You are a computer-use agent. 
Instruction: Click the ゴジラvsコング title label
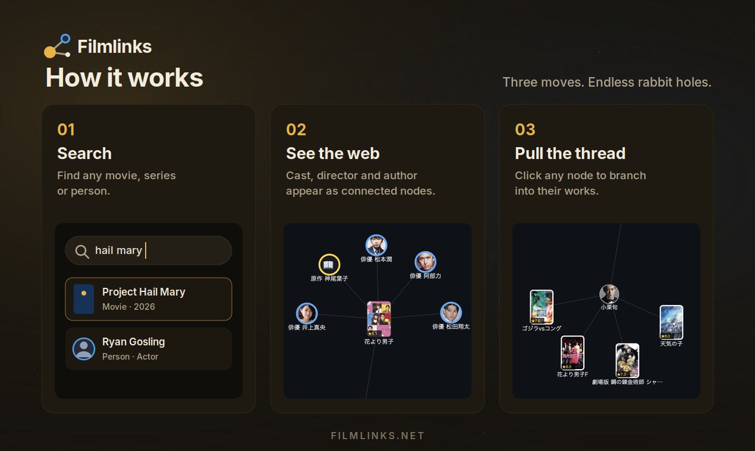click(x=542, y=328)
